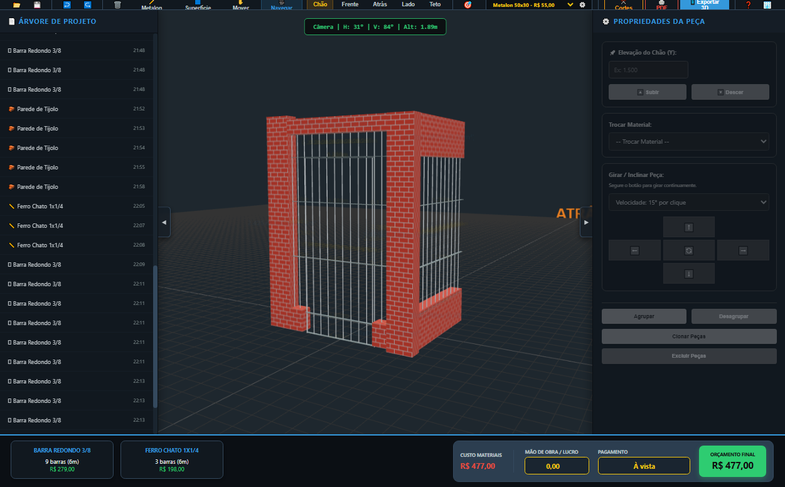785x487 pixels.
Task: Switch to the Teto camera view
Action: [435, 4]
